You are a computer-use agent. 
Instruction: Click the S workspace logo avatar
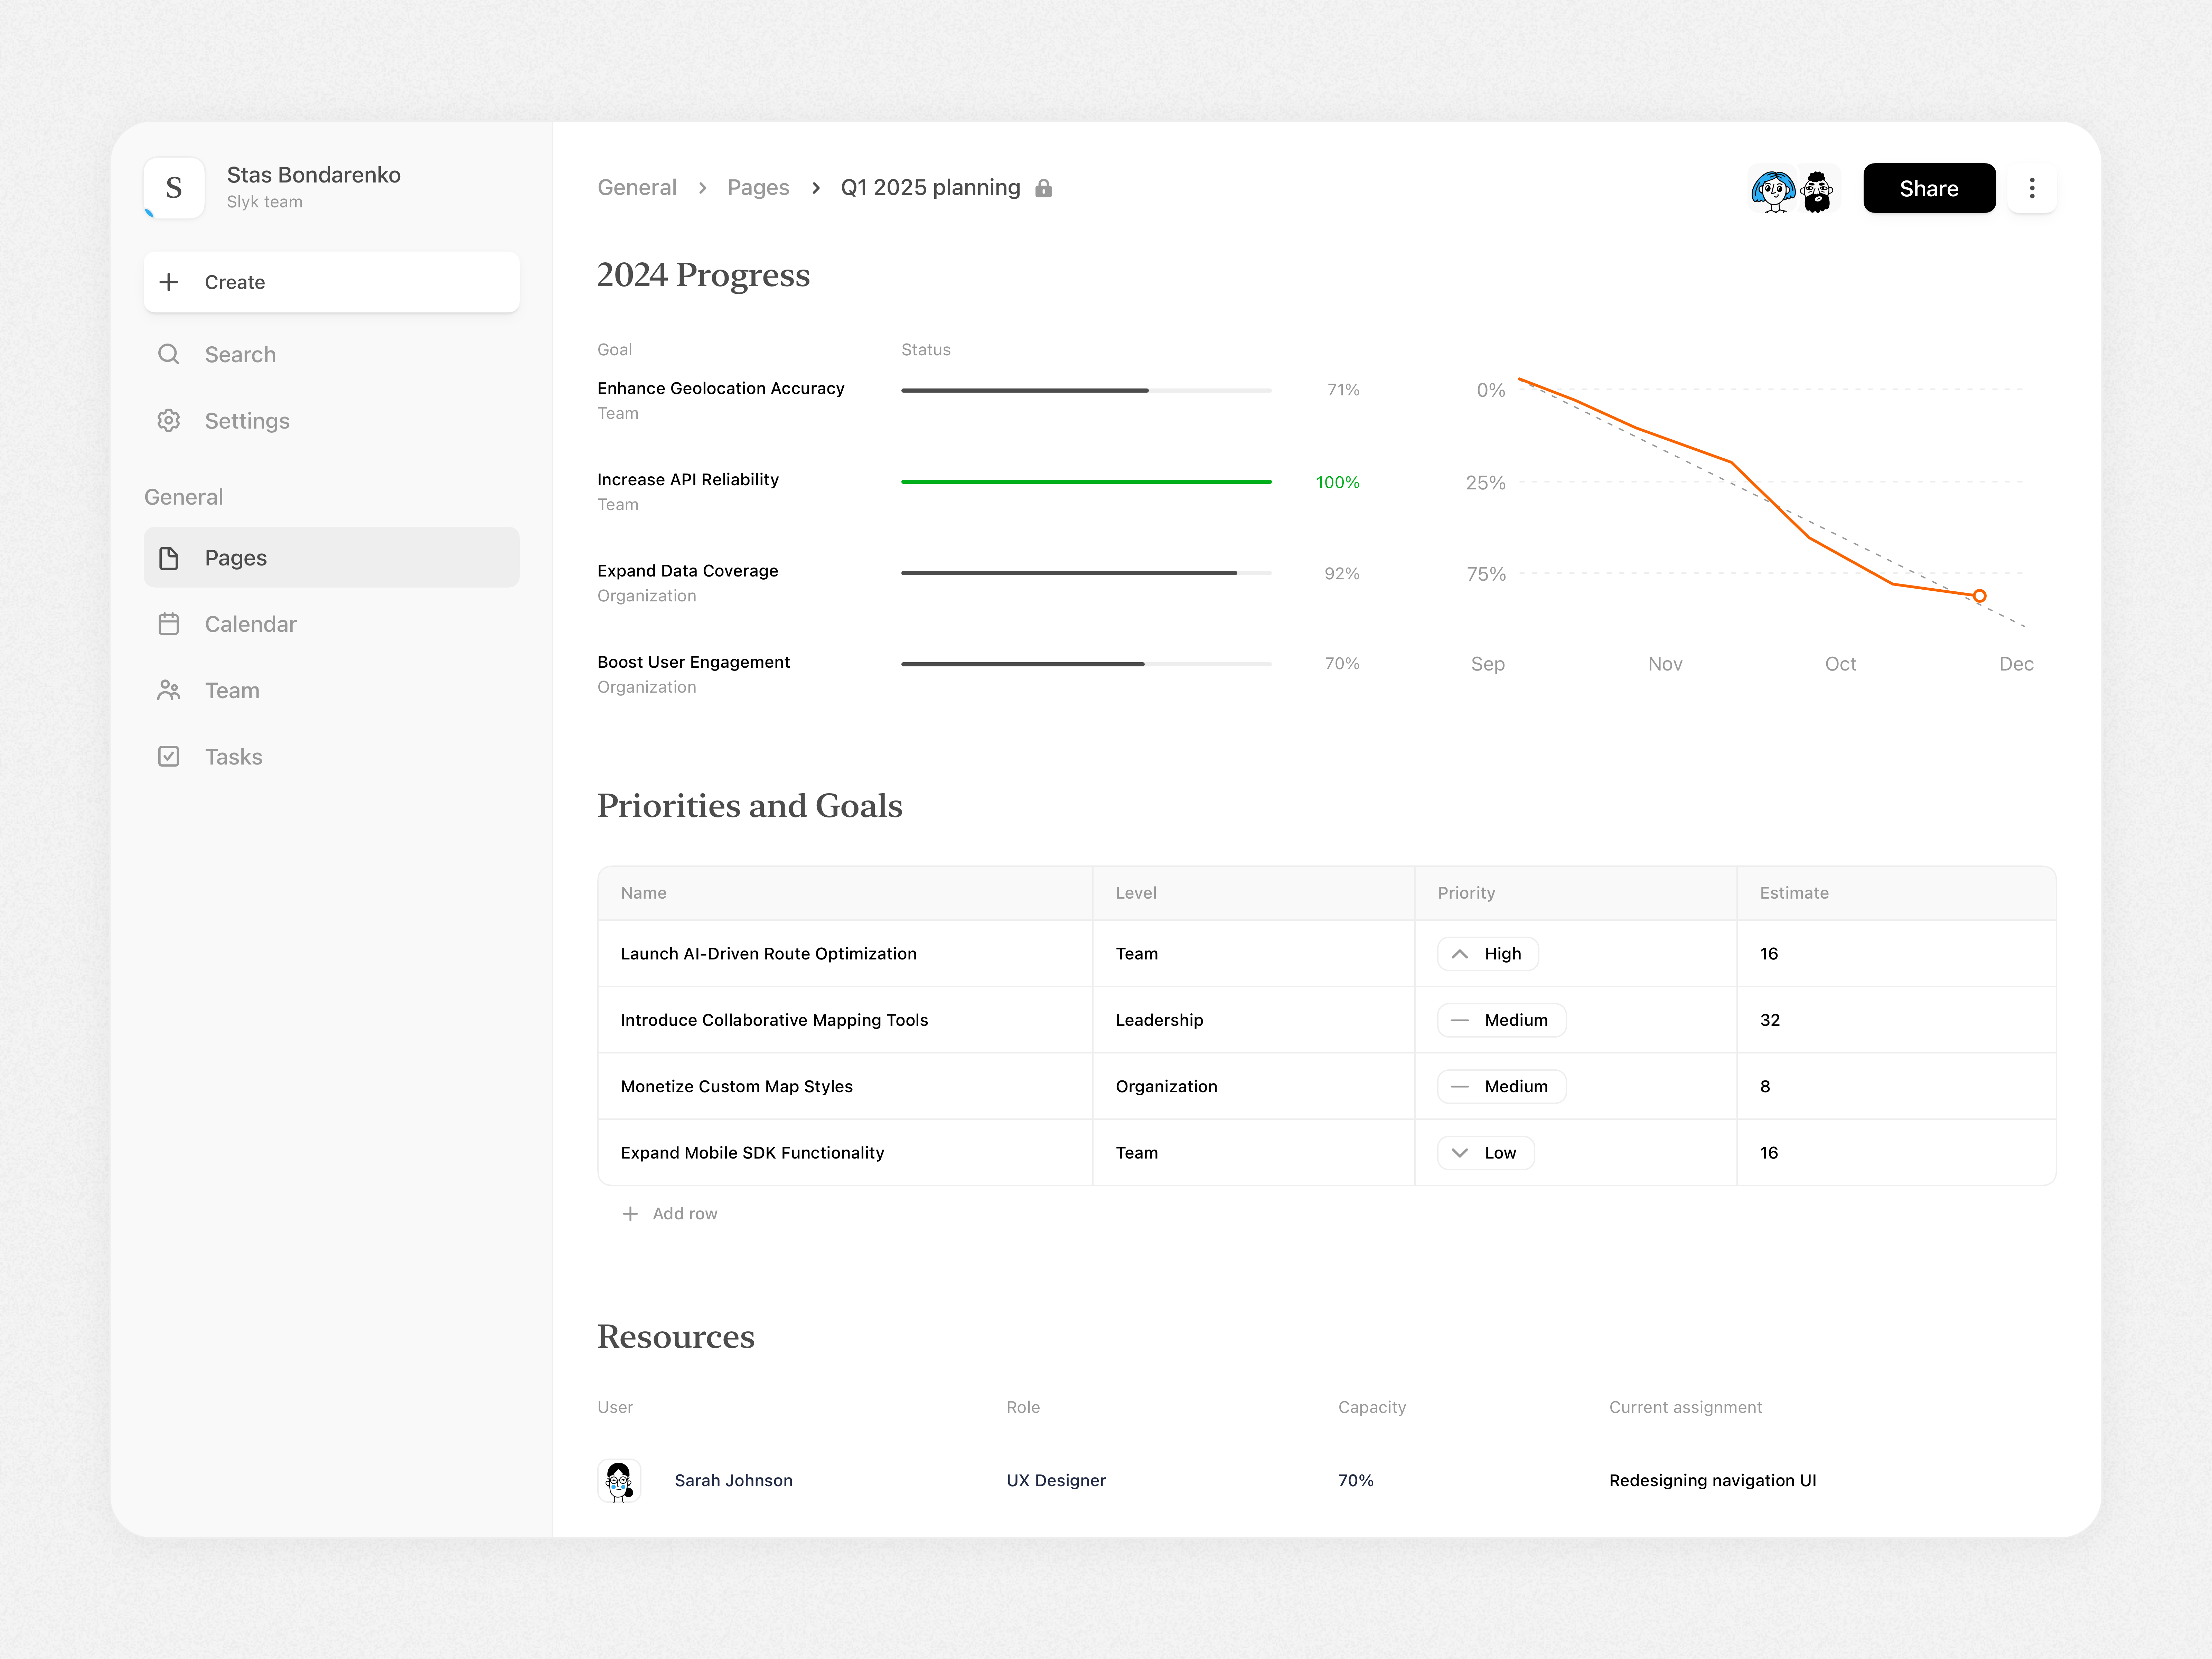coord(174,188)
